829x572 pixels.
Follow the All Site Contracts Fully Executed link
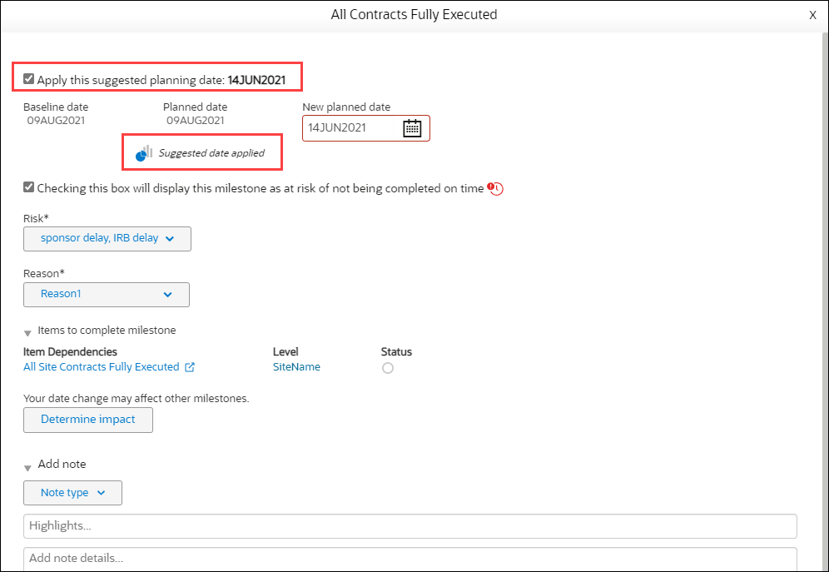[x=102, y=366]
